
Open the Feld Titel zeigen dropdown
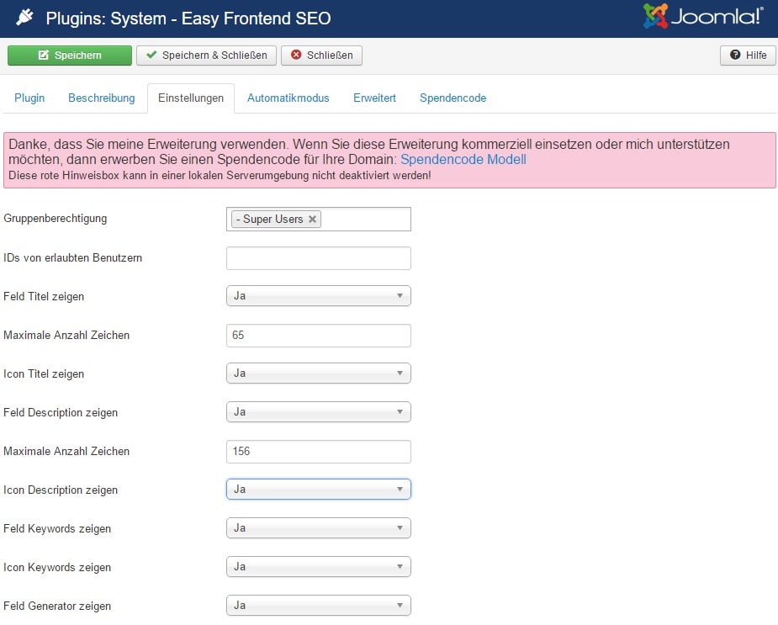(319, 296)
